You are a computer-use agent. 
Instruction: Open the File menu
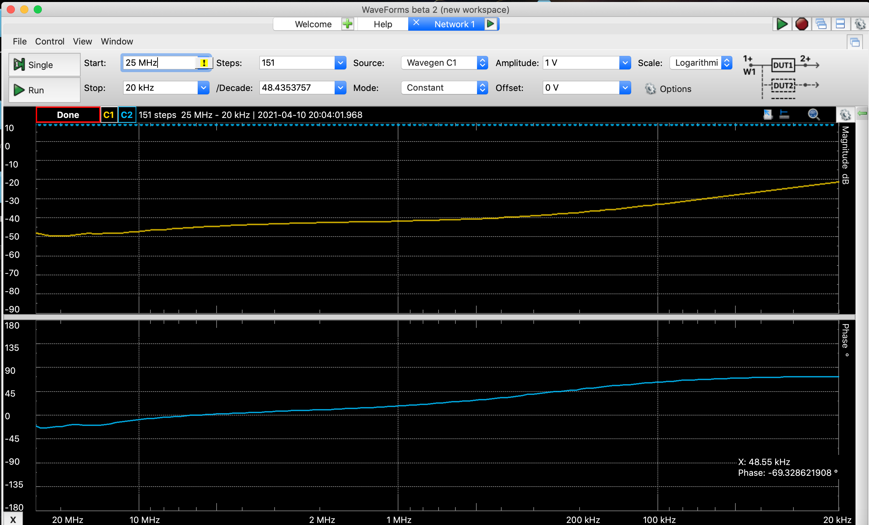coord(20,41)
